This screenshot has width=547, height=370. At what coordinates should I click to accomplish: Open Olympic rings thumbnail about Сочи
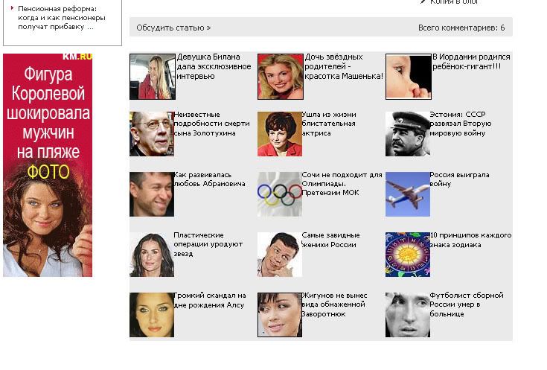(x=280, y=194)
